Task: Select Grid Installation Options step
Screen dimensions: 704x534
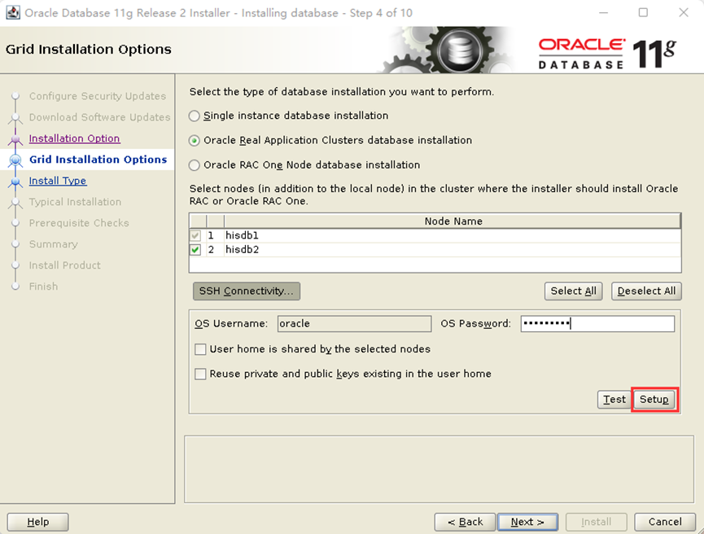Action: (98, 160)
